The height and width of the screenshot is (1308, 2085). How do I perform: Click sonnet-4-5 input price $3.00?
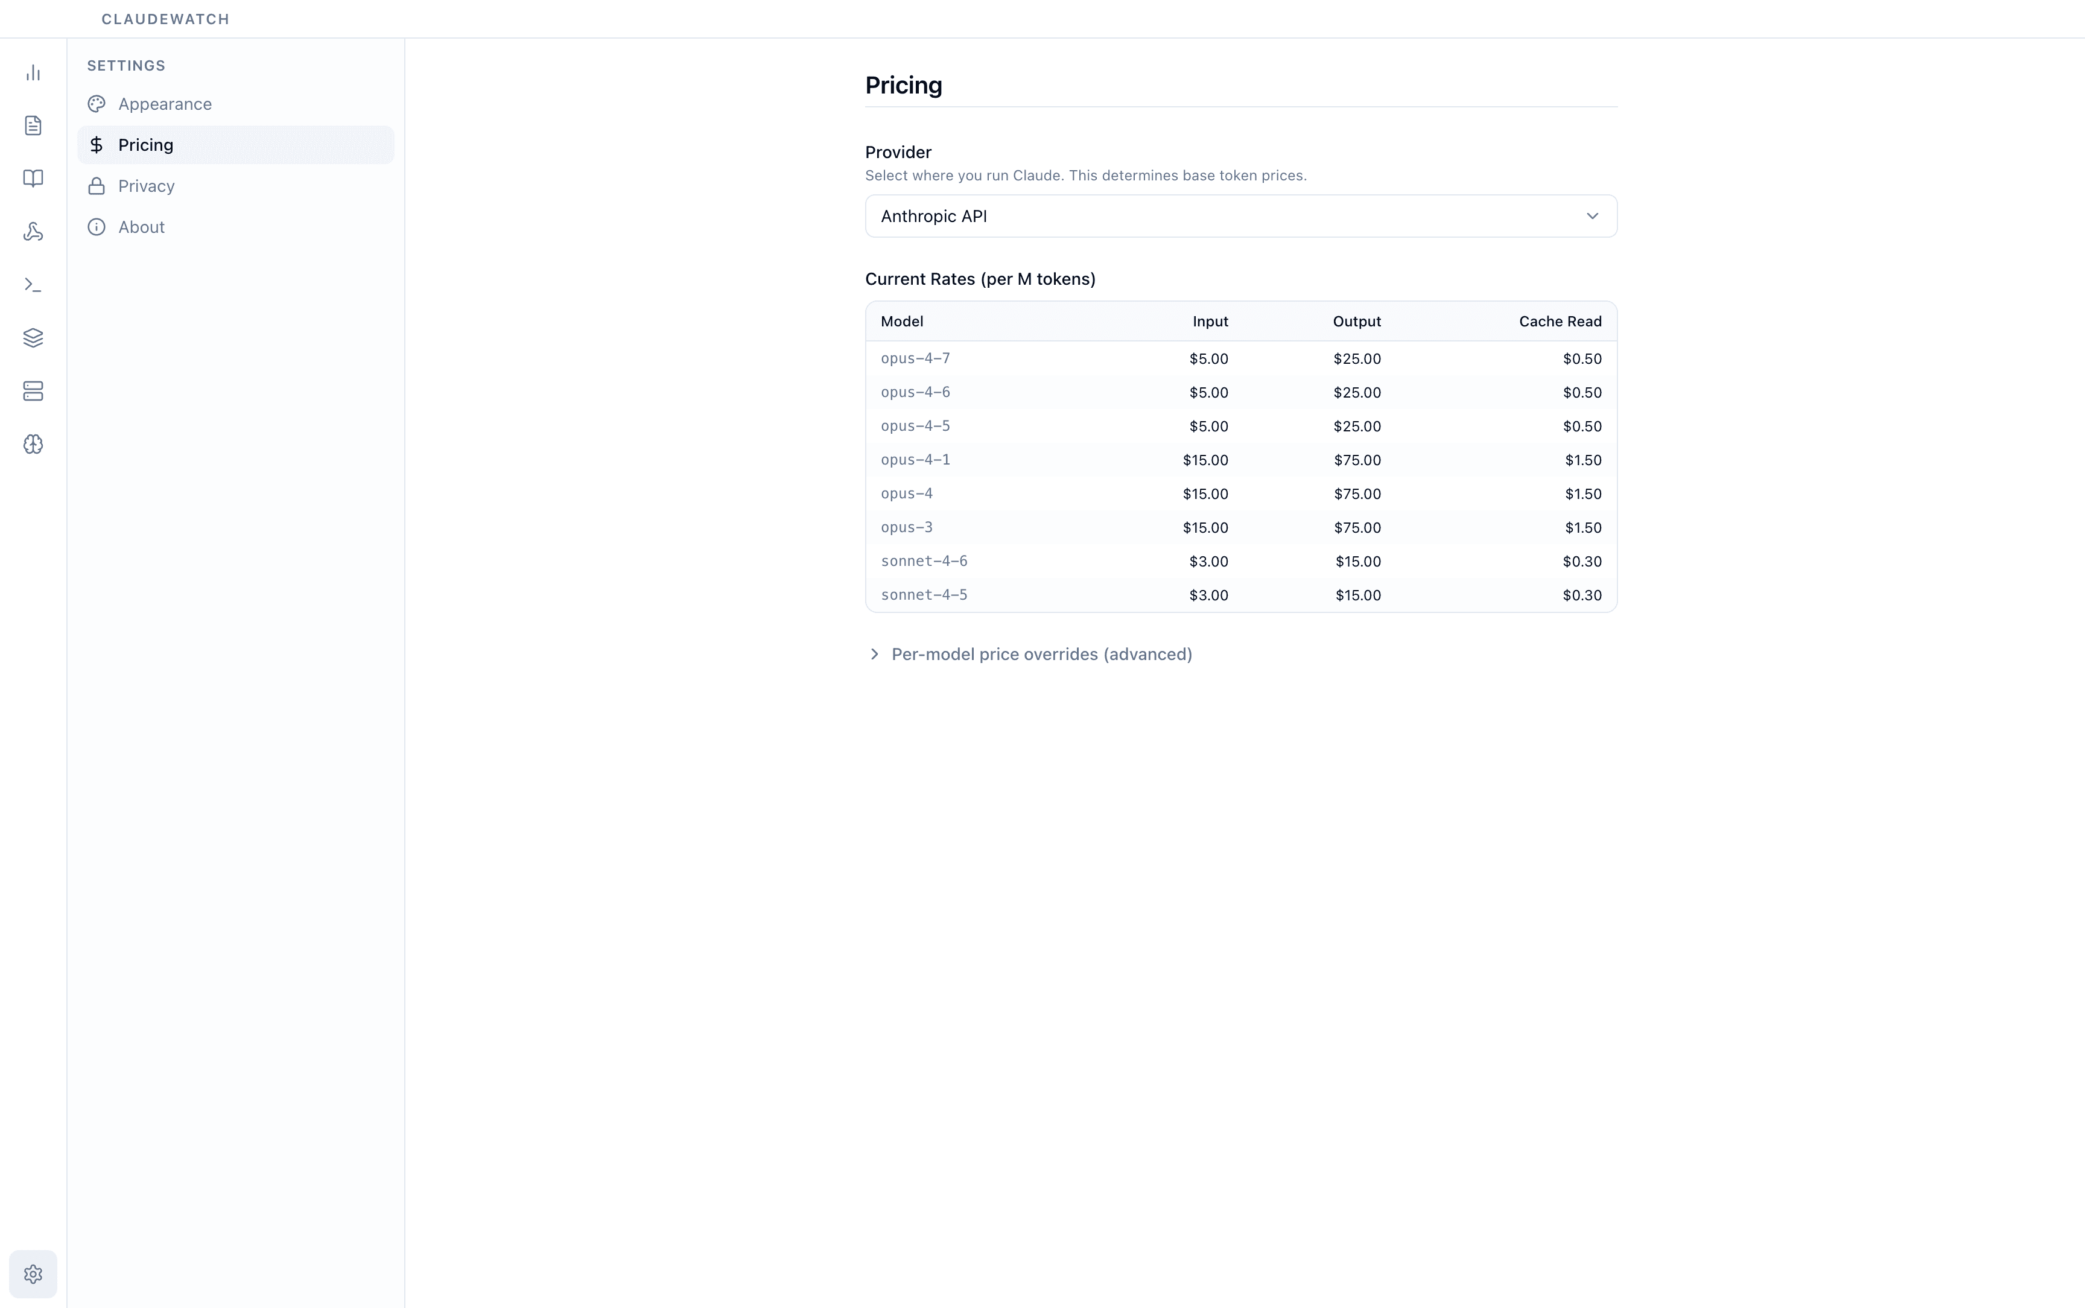pyautogui.click(x=1208, y=595)
